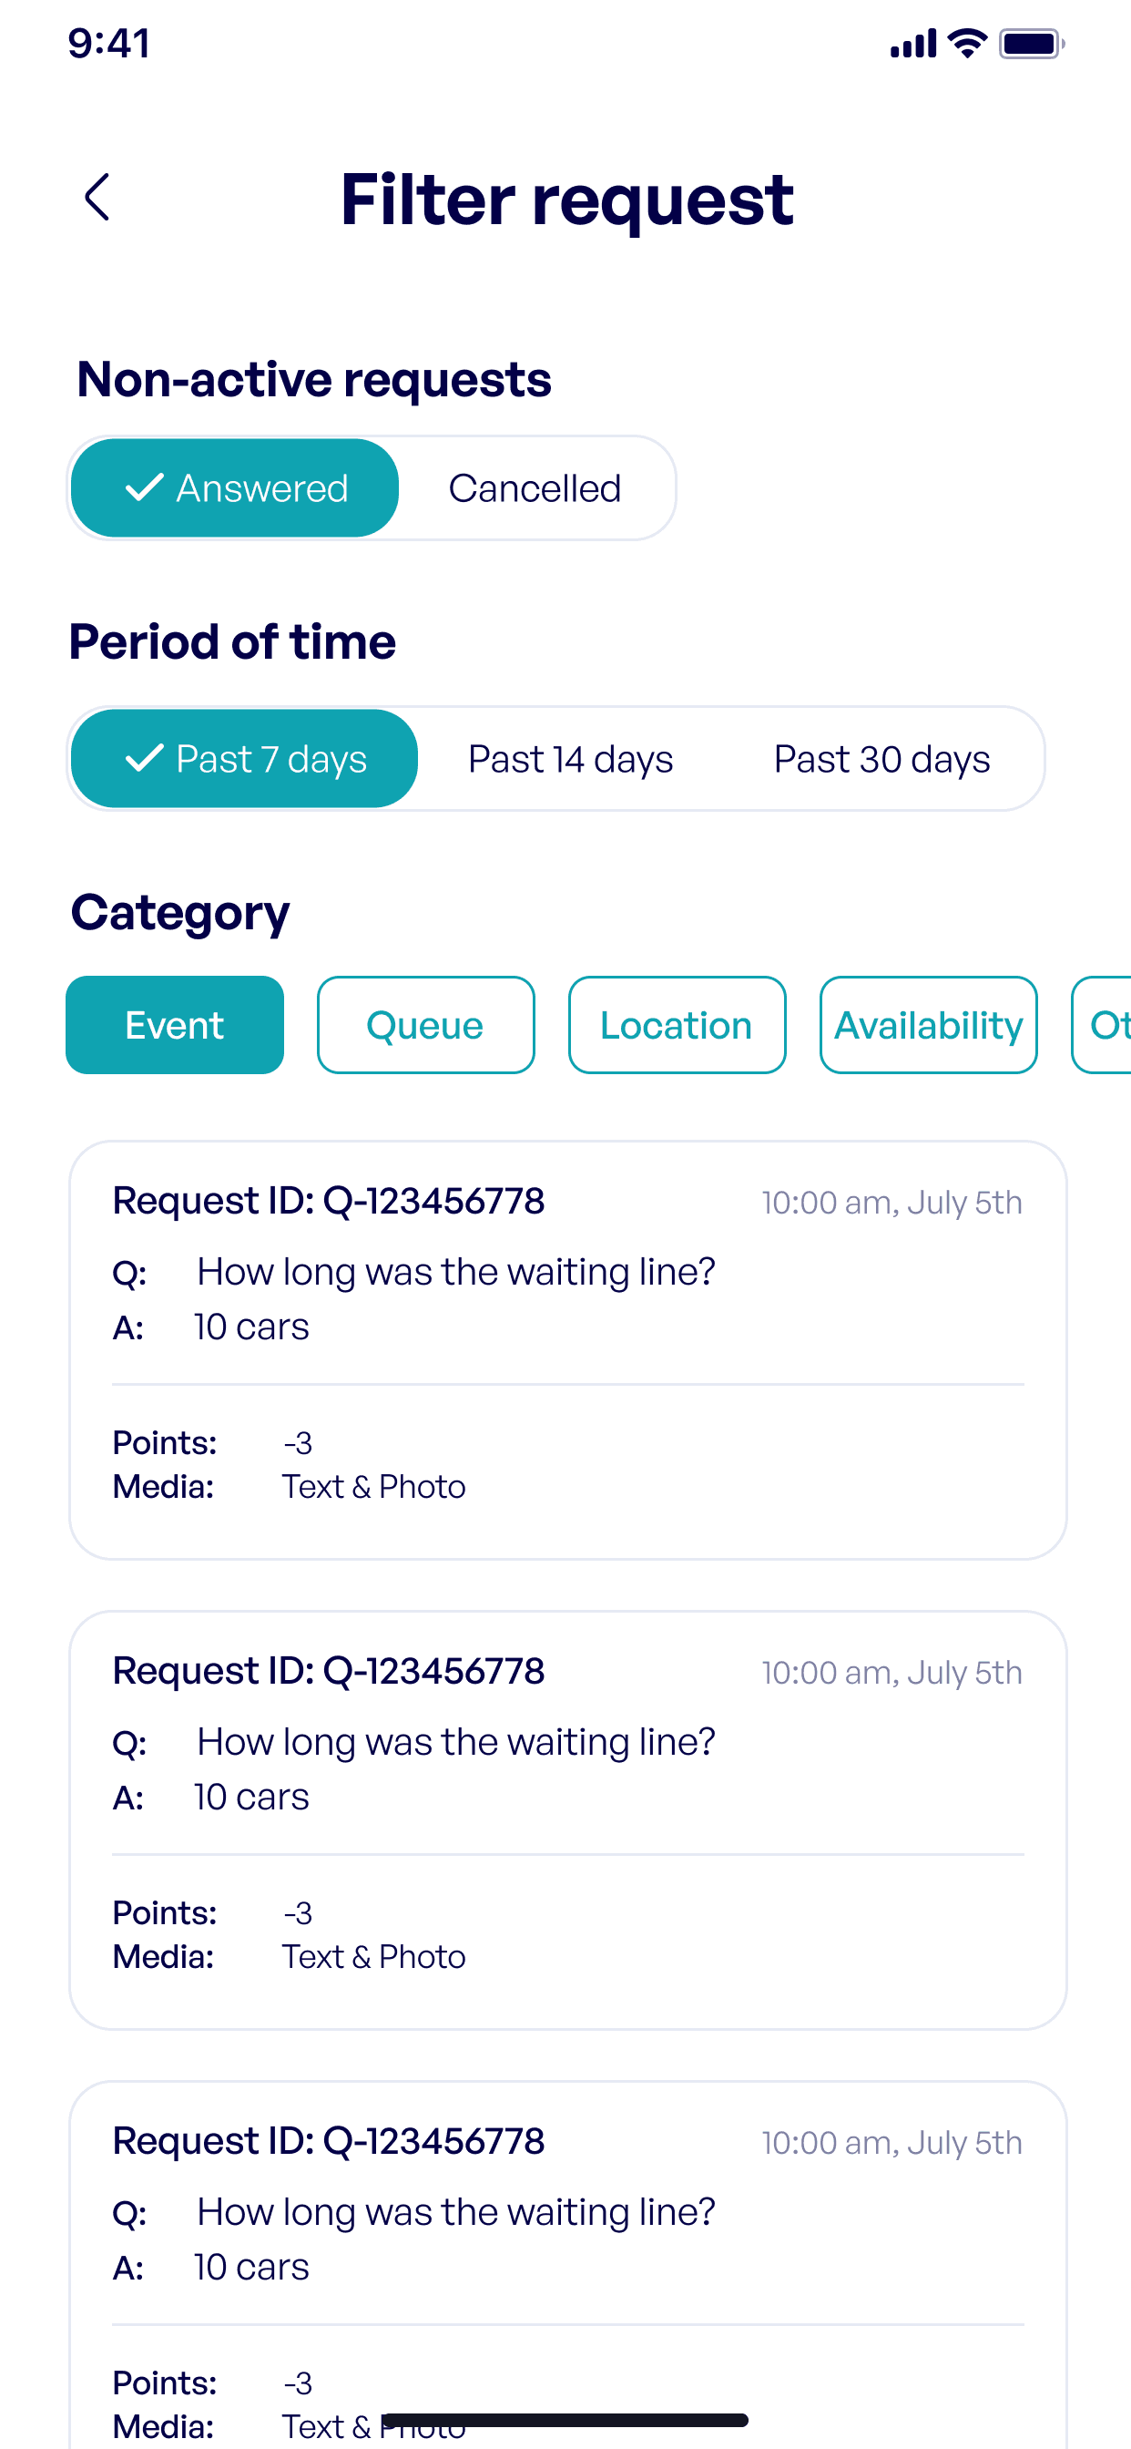The image size is (1131, 2449).
Task: Tap the battery status icon
Action: pyautogui.click(x=1032, y=43)
